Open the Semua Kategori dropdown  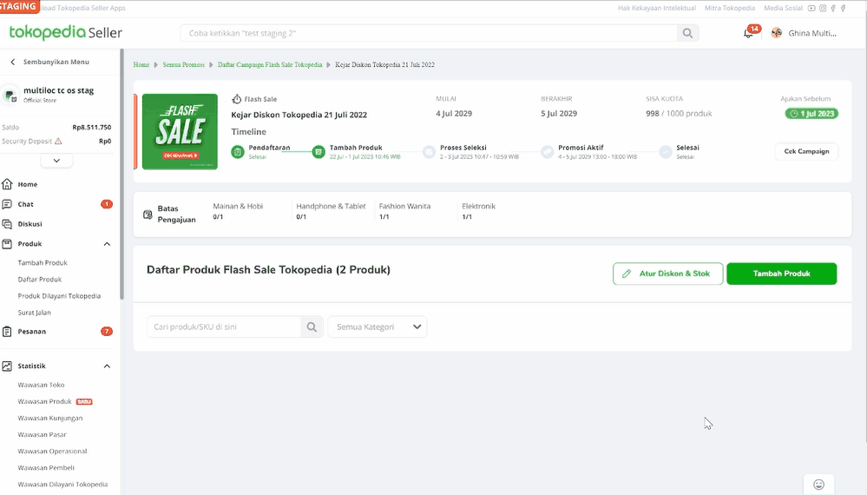point(378,327)
